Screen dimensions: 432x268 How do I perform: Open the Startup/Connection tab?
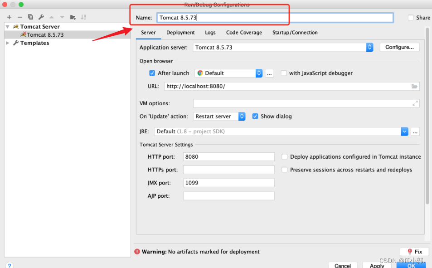coord(295,33)
